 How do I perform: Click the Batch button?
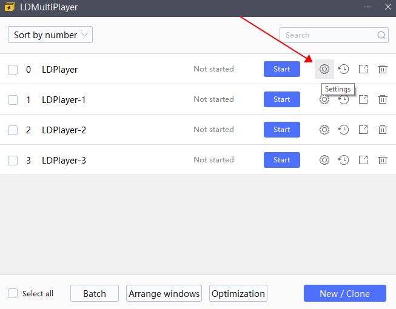[x=95, y=293]
